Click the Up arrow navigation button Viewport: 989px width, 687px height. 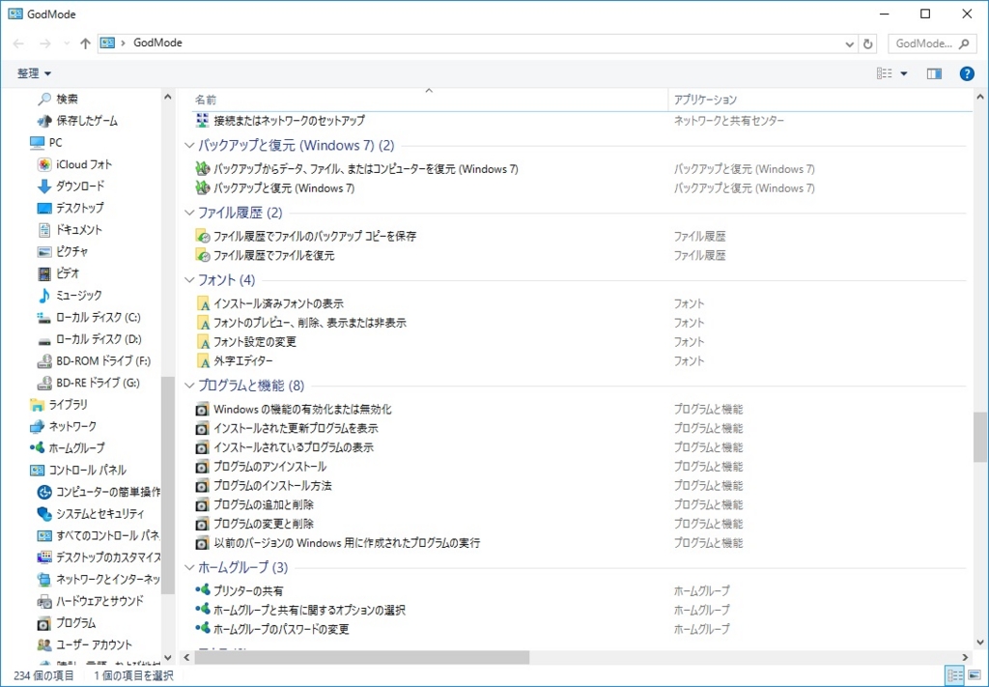[85, 43]
